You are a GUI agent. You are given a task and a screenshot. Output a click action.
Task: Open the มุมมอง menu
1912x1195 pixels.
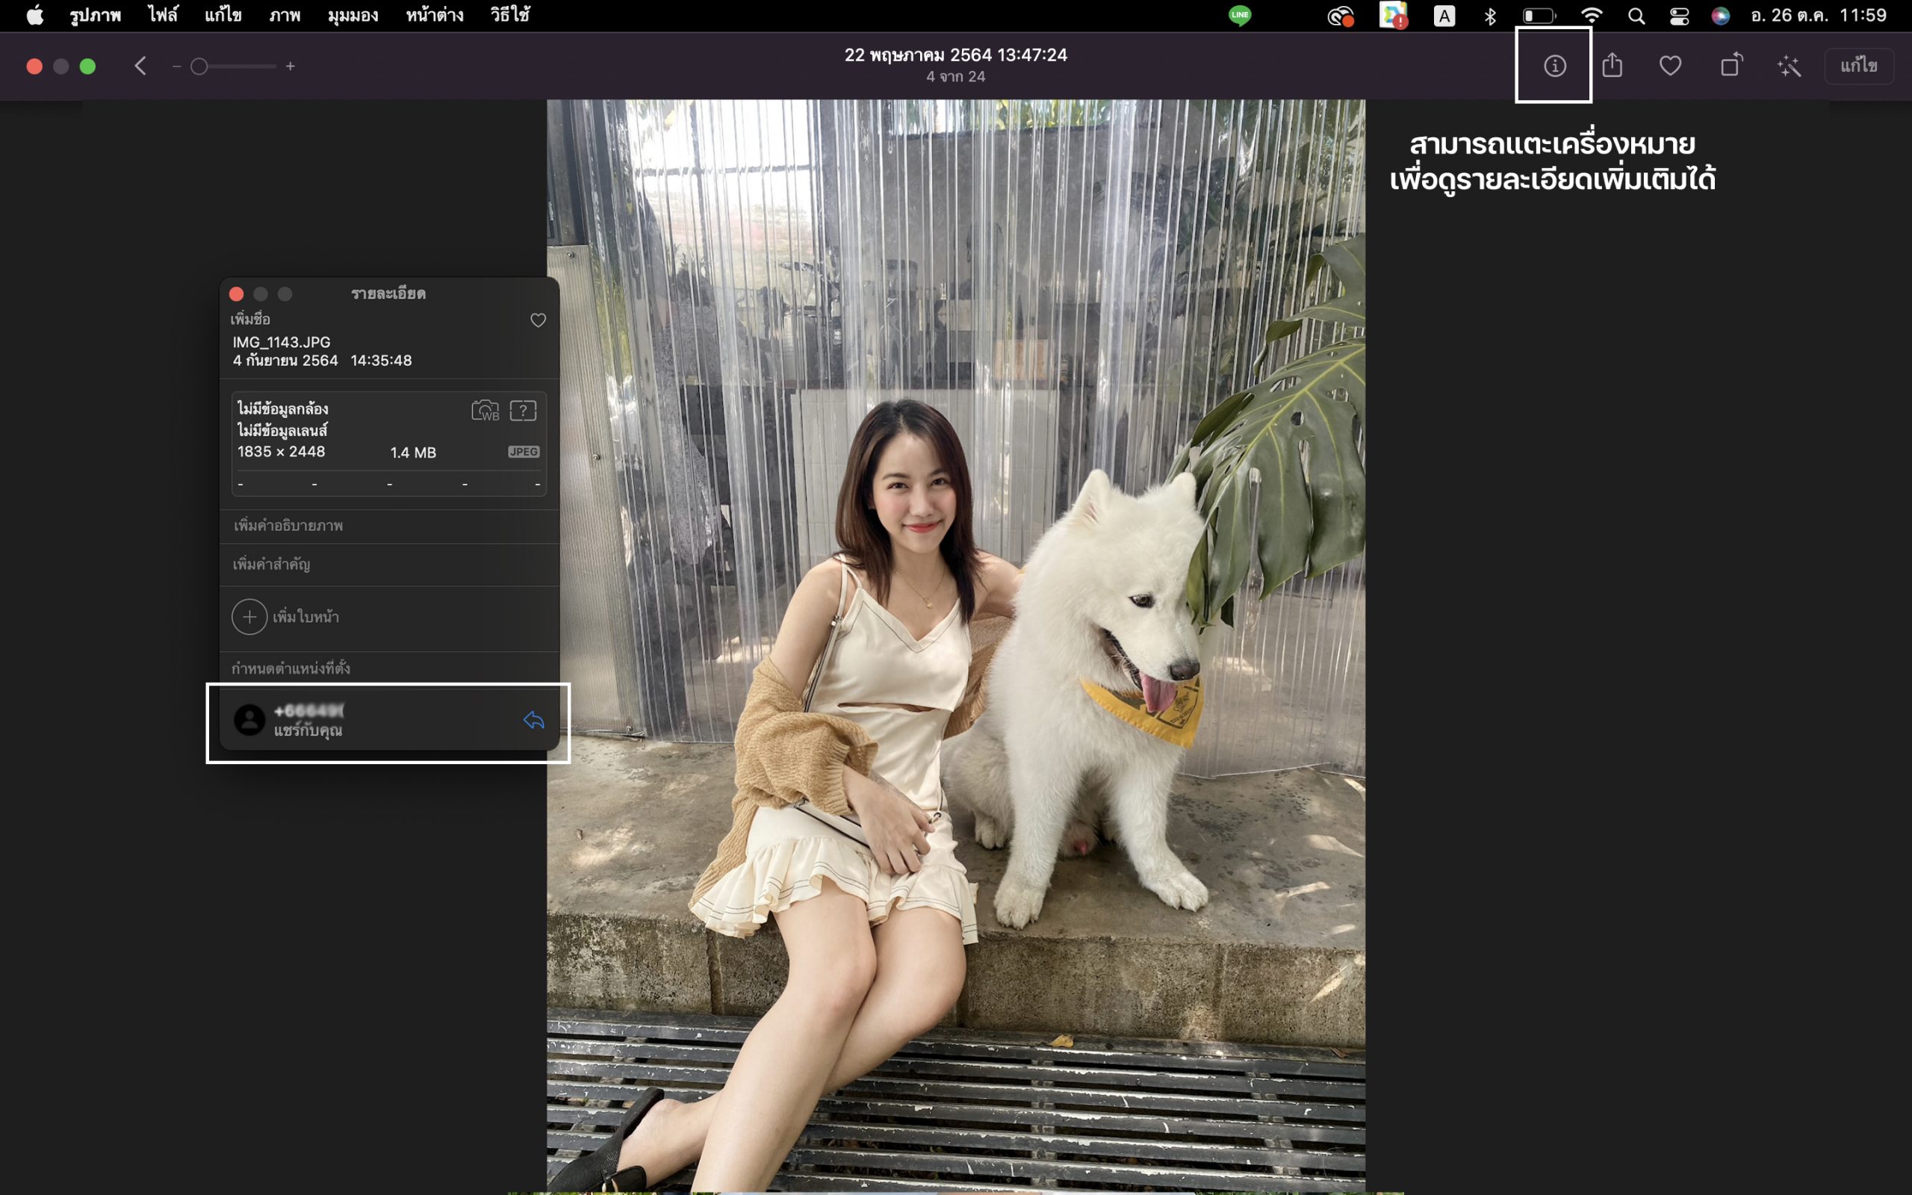(x=353, y=15)
